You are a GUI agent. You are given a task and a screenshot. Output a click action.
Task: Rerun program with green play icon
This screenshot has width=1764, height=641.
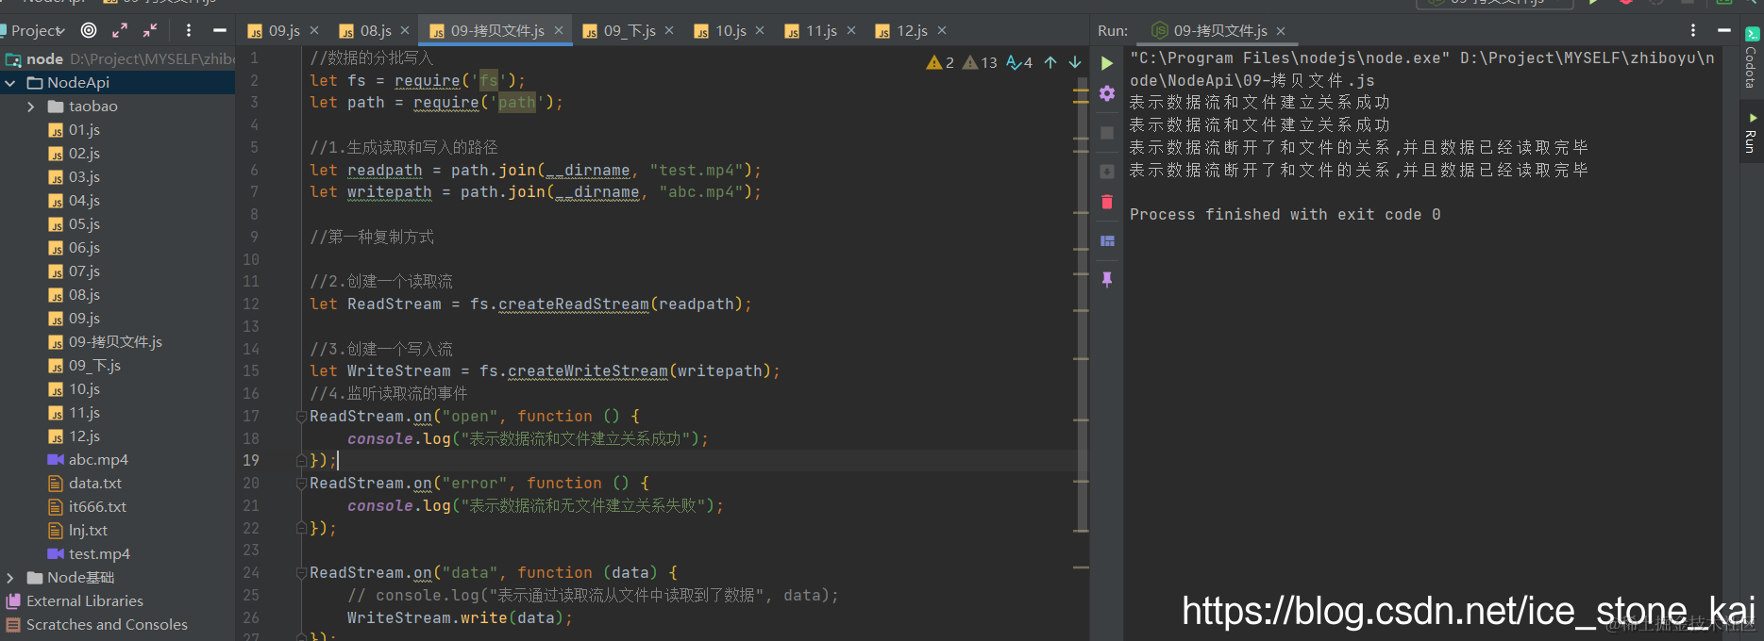point(1107,63)
